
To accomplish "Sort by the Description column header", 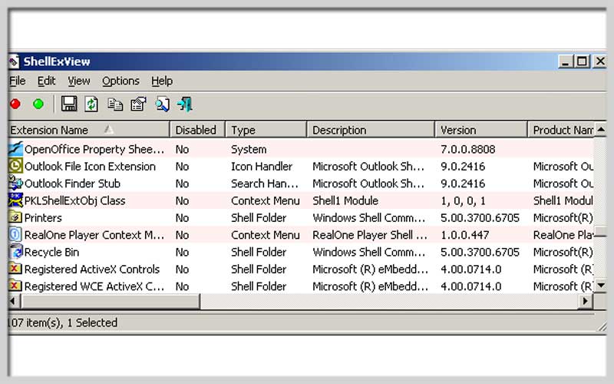I will (371, 130).
